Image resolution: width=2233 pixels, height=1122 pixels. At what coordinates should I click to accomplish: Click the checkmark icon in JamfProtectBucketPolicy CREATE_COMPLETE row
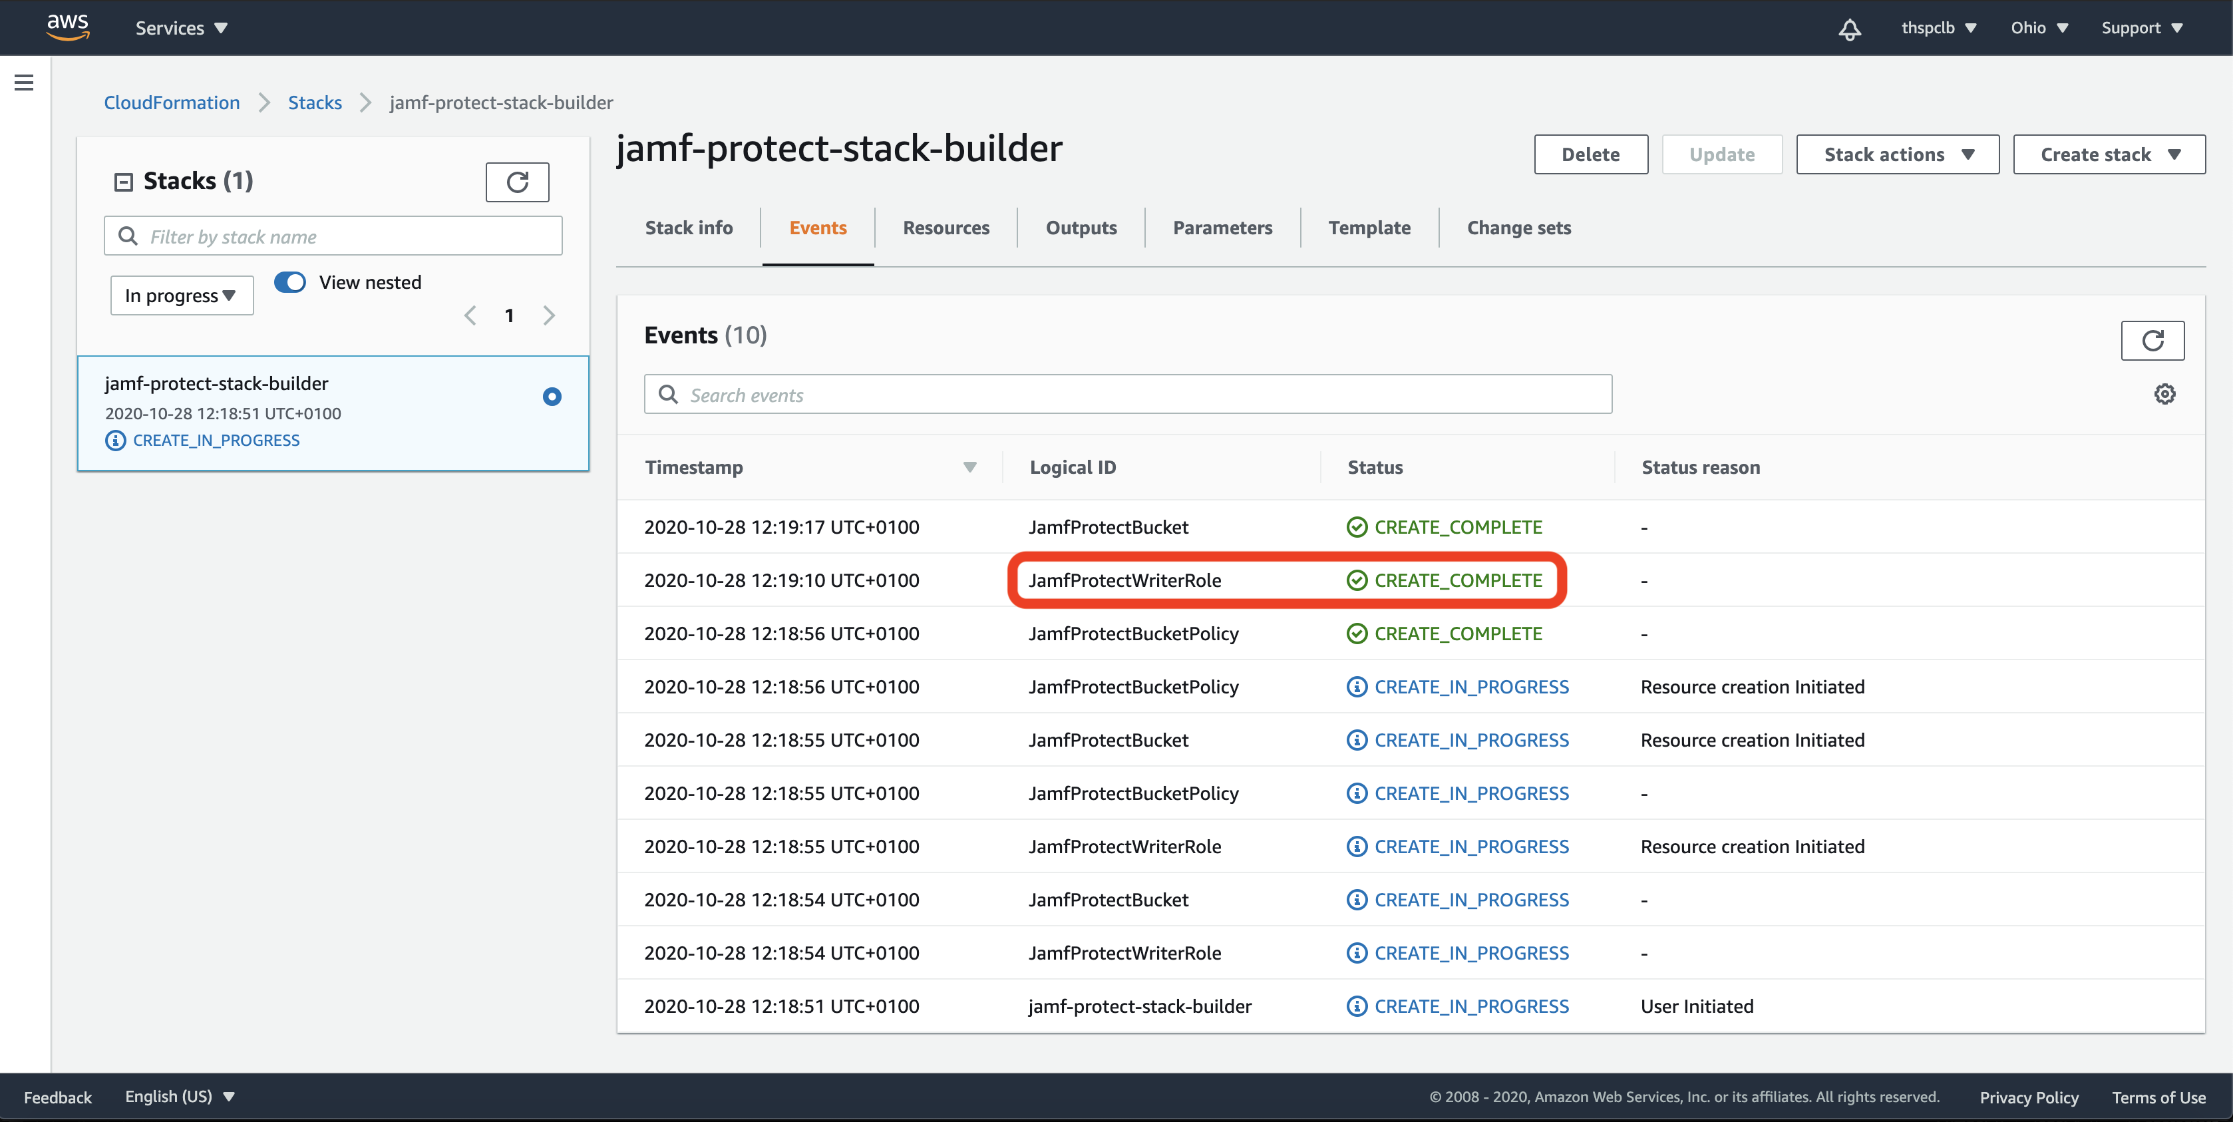click(x=1357, y=634)
